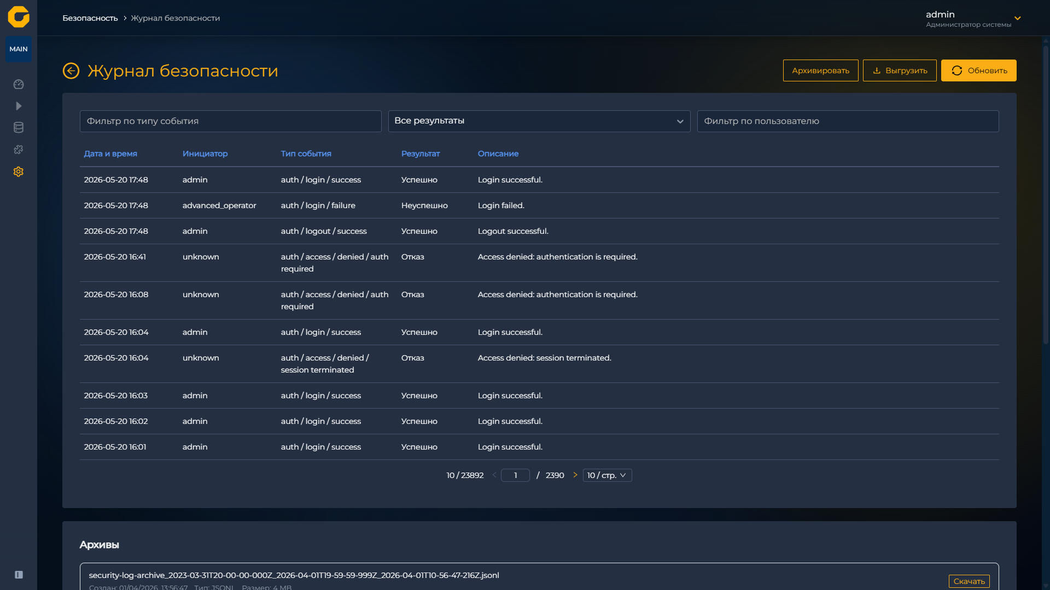Focus the Фильтр по типу события field
This screenshot has width=1050, height=590.
tap(231, 121)
